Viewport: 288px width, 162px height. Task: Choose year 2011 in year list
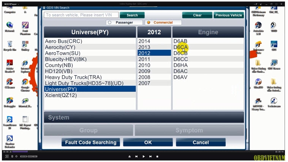tap(154, 59)
